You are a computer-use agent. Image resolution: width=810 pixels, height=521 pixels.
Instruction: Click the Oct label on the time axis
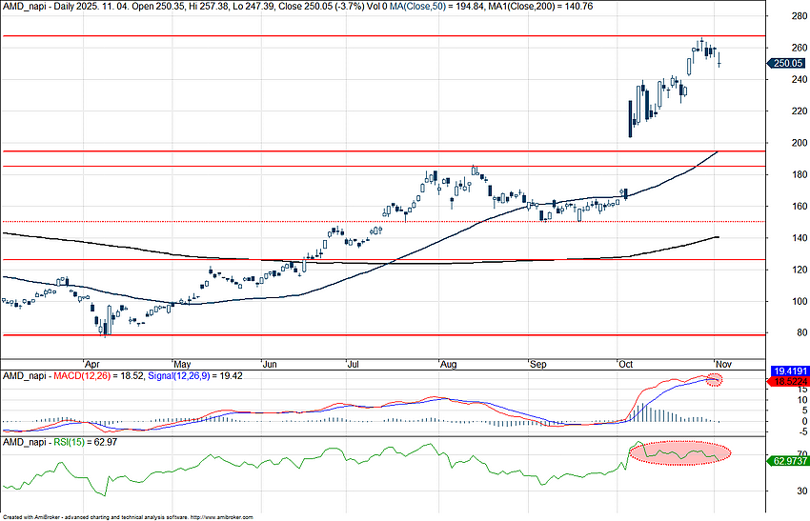pyautogui.click(x=626, y=364)
